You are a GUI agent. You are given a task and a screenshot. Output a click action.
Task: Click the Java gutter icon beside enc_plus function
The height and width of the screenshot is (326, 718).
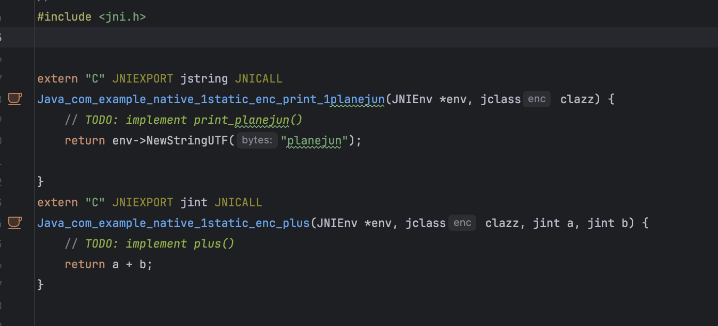tap(15, 222)
